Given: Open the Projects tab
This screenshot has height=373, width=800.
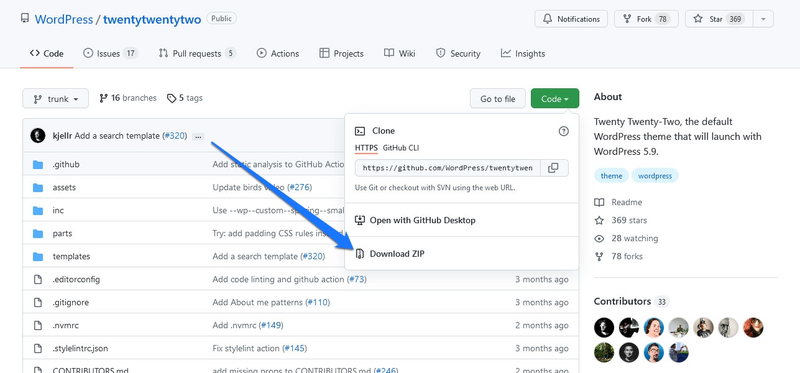Looking at the screenshot, I should point(341,53).
